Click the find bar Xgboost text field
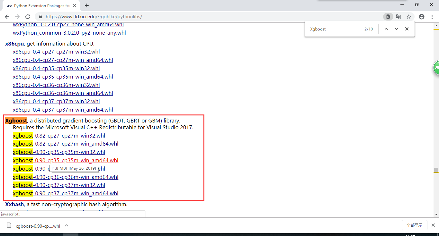Screen dimensions: 439x236 (x=334, y=29)
